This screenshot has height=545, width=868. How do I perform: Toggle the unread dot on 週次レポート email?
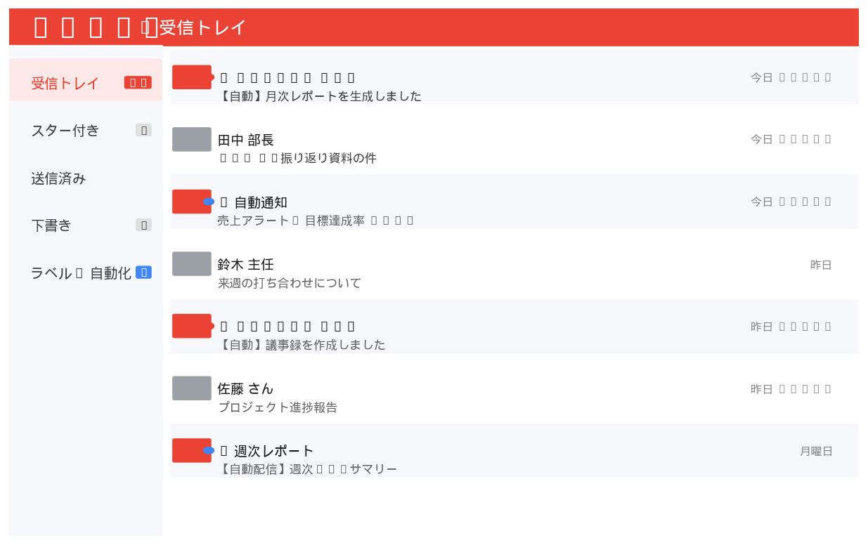[208, 450]
